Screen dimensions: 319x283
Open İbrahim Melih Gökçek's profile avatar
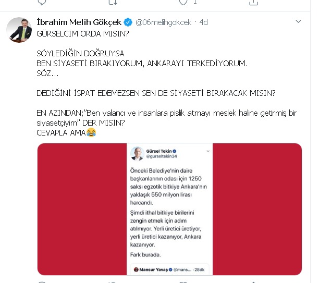tap(19, 30)
